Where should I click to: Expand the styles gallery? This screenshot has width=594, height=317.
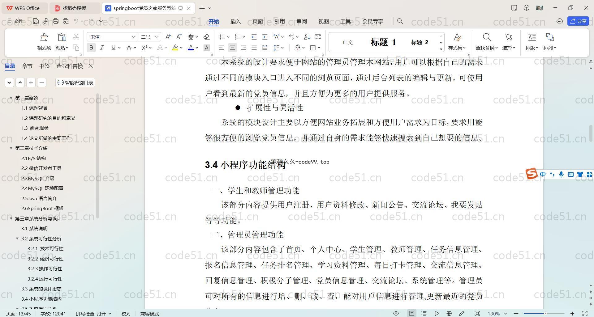(x=441, y=49)
